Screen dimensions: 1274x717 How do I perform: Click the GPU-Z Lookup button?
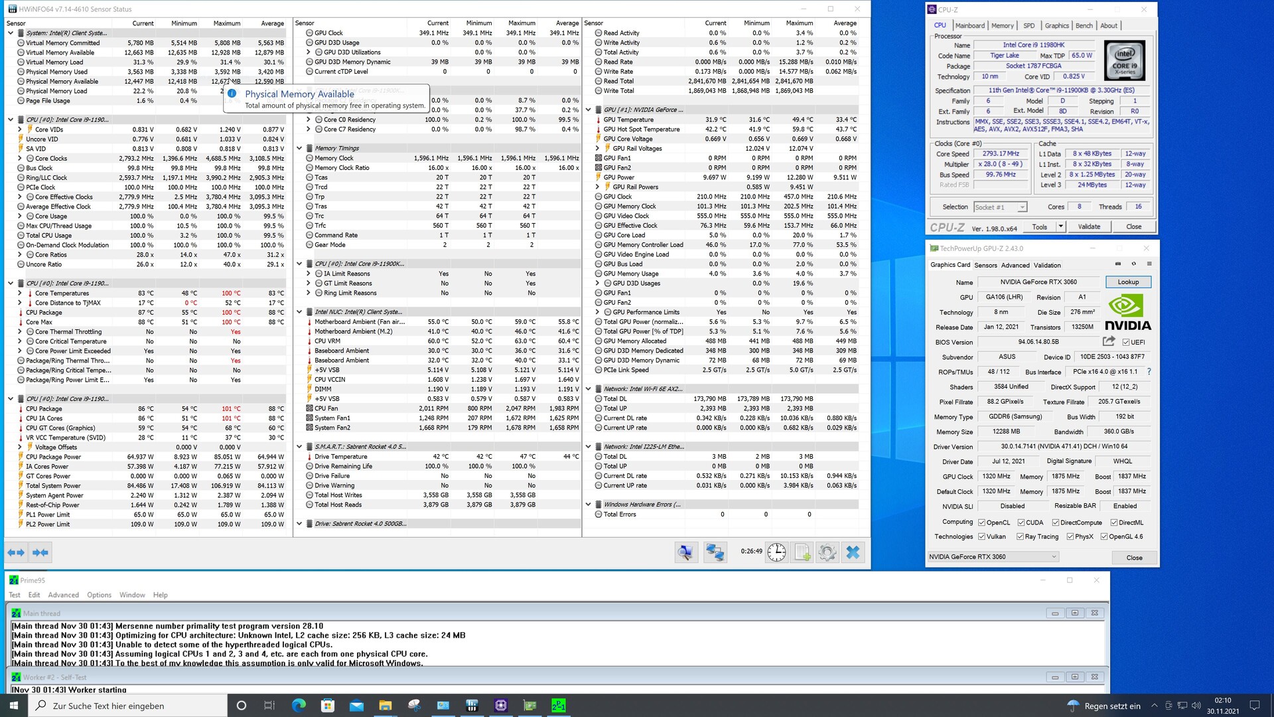pos(1127,282)
